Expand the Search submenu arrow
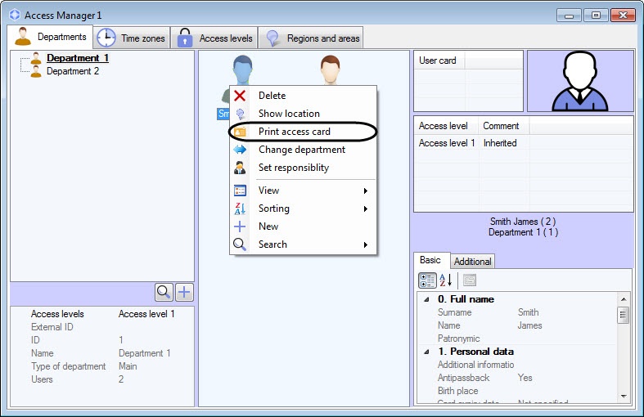This screenshot has width=644, height=417. [365, 245]
